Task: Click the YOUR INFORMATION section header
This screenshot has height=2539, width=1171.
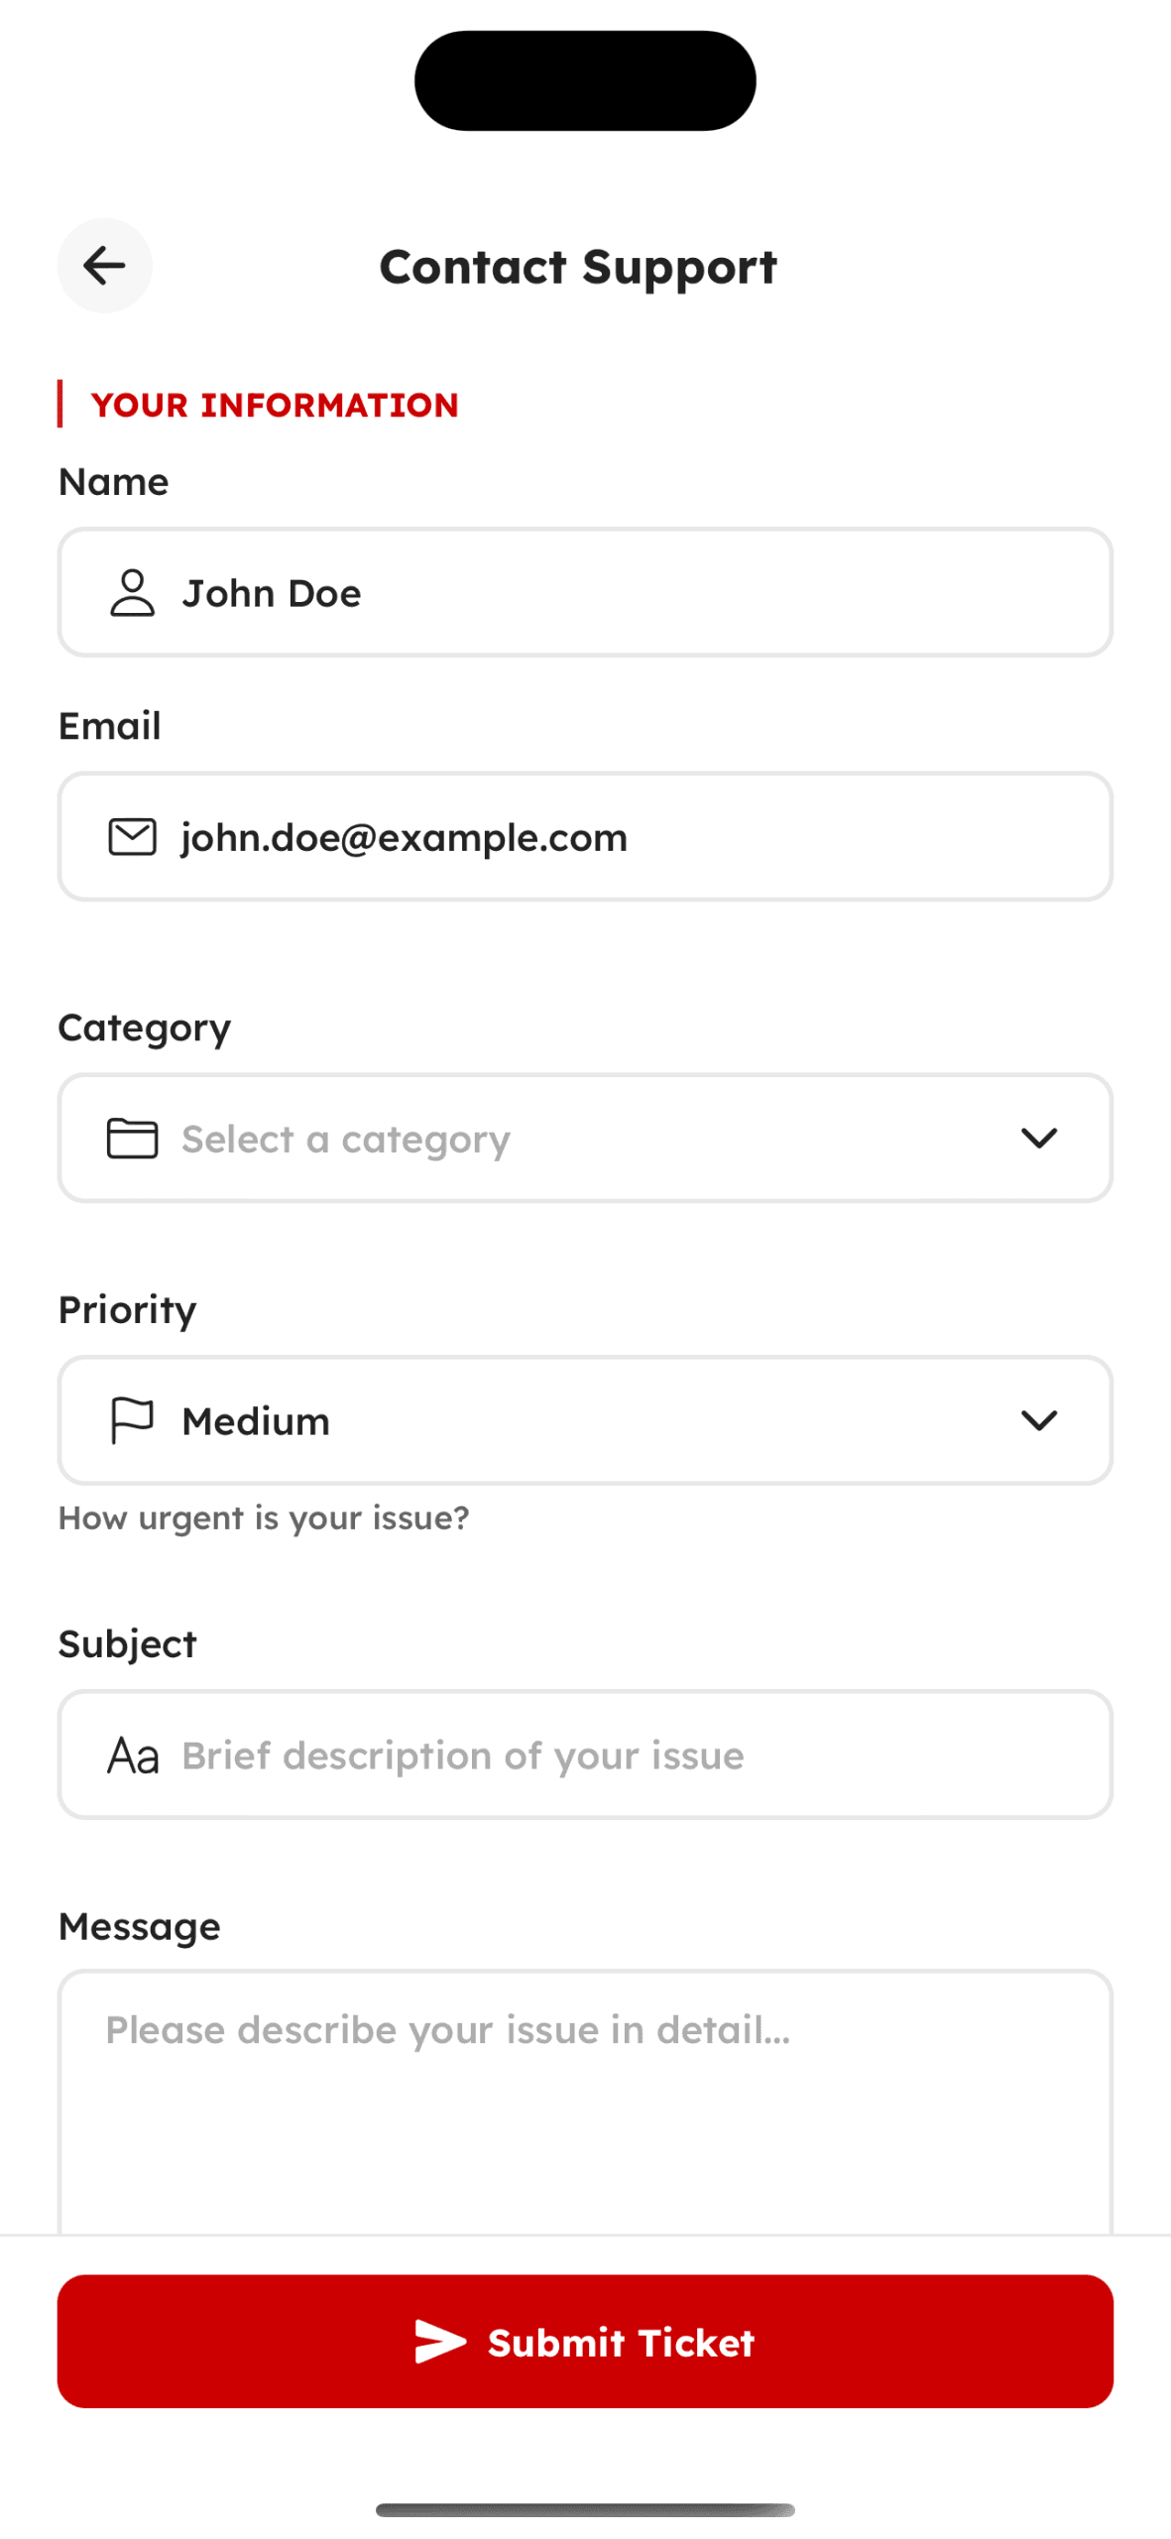Action: (x=274, y=405)
